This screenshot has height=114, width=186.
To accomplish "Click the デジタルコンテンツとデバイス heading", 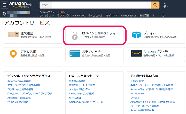I will 29,76.
